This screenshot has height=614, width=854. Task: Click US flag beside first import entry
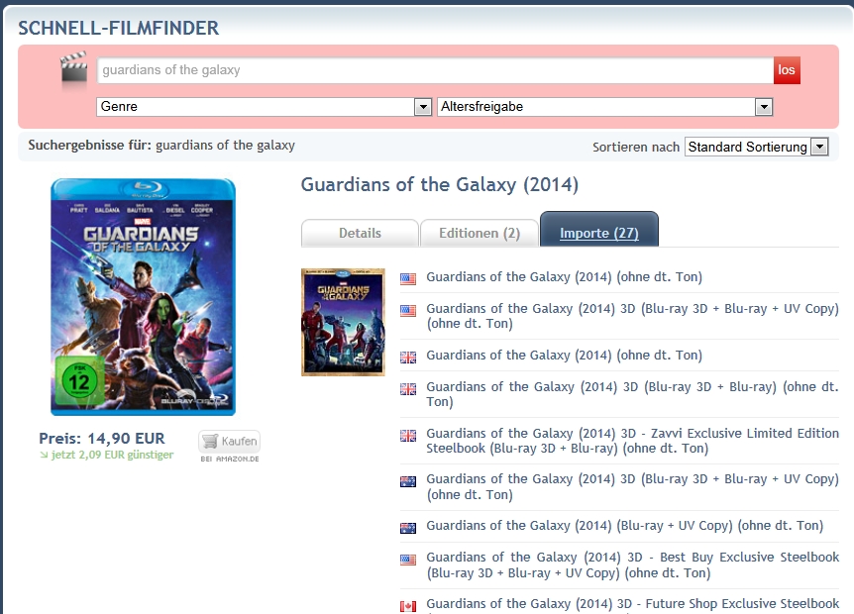(x=408, y=278)
